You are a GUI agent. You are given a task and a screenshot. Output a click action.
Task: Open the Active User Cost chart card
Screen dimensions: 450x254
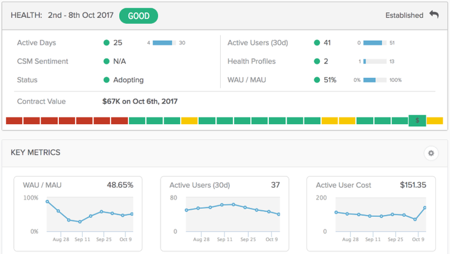click(x=371, y=214)
